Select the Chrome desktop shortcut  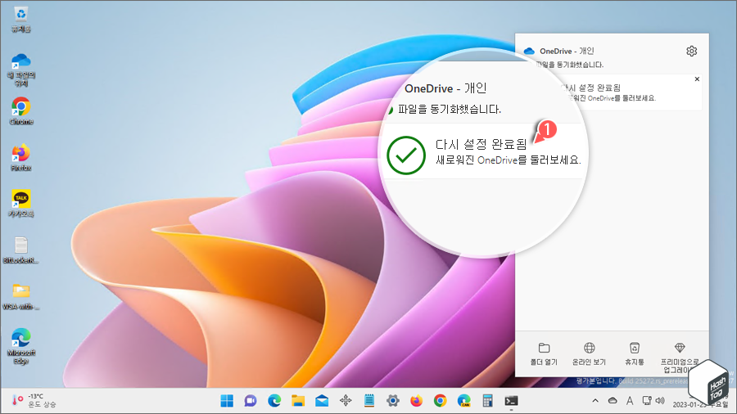click(20, 111)
